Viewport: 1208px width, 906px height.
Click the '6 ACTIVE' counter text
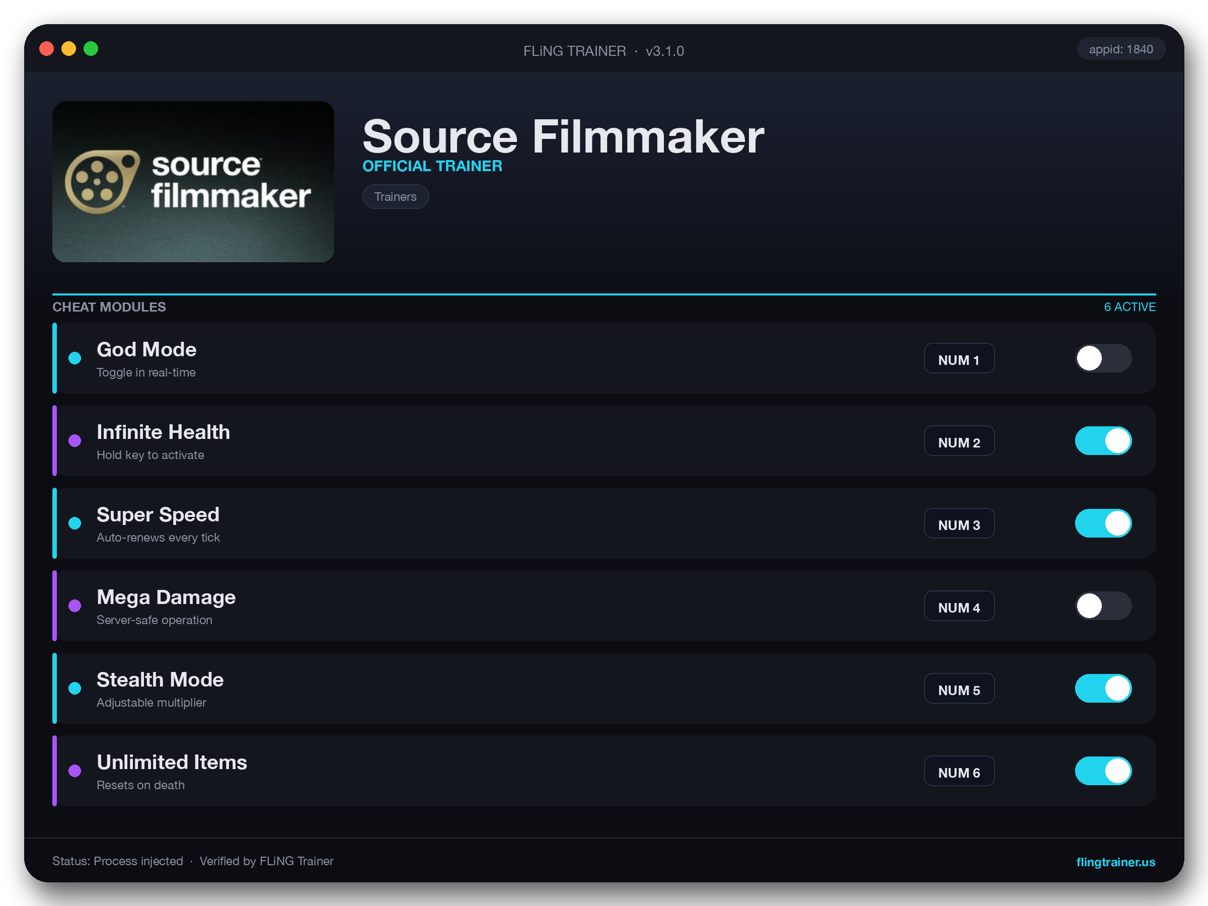click(x=1129, y=307)
